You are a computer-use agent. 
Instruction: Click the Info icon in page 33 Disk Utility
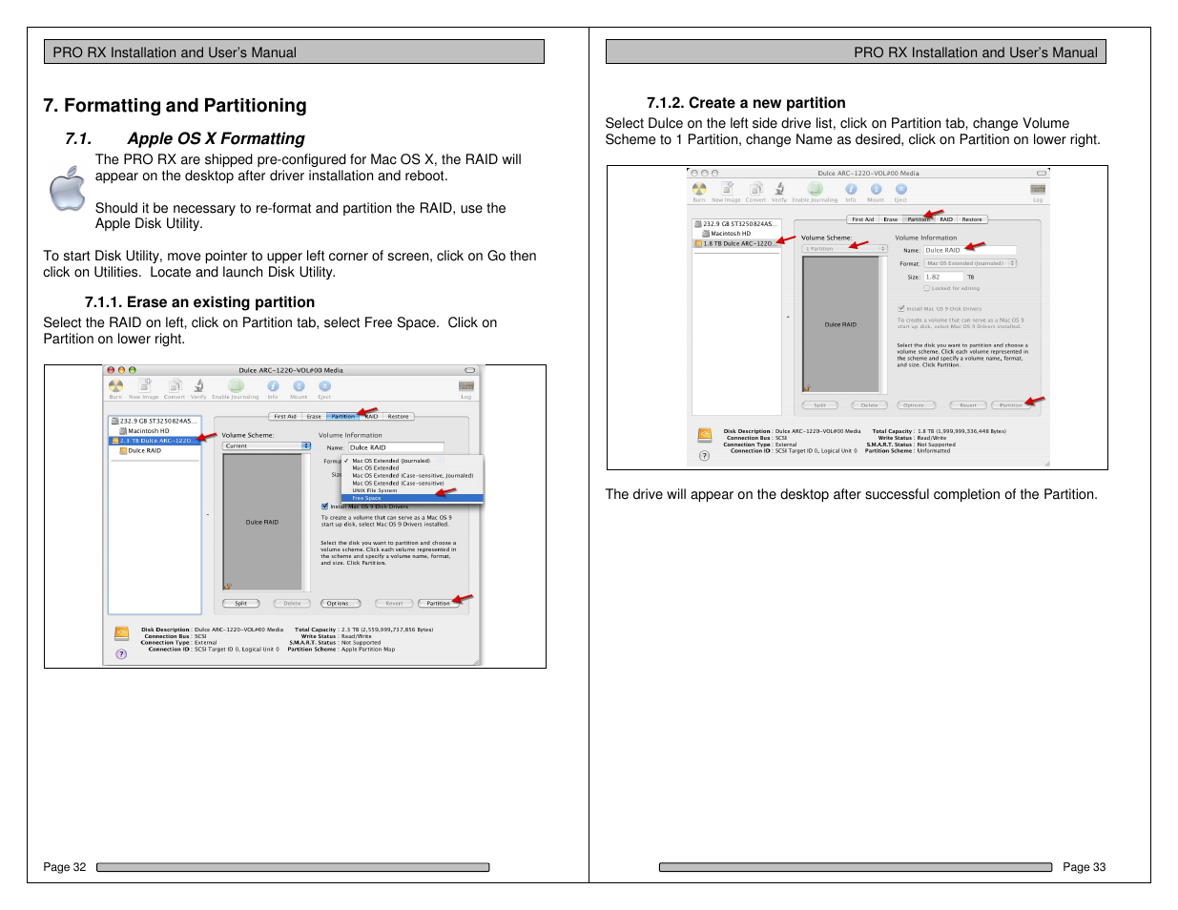[851, 189]
